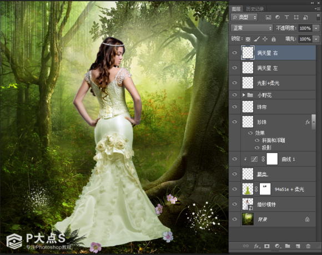Viewport: 322px width, 255px height.
Task: Filter layers by adjustment layers icon
Action: 278,17
